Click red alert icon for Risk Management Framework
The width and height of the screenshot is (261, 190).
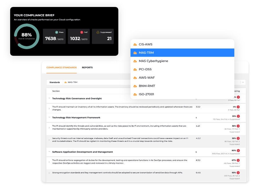pyautogui.click(x=238, y=116)
